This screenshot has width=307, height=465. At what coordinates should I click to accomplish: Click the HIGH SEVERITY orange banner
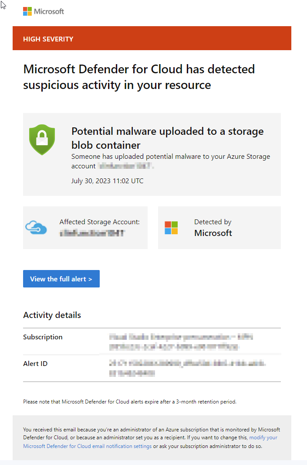152,38
